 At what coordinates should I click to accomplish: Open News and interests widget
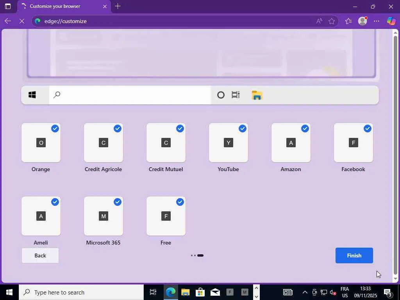pos(288,292)
